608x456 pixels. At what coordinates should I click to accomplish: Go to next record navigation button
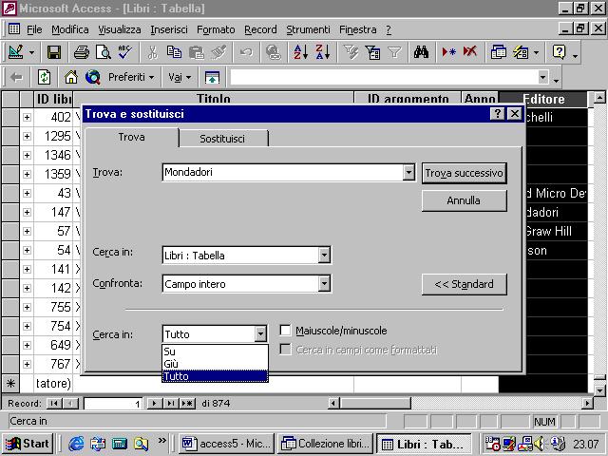click(154, 403)
